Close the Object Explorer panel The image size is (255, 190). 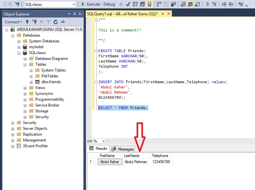pos(80,14)
